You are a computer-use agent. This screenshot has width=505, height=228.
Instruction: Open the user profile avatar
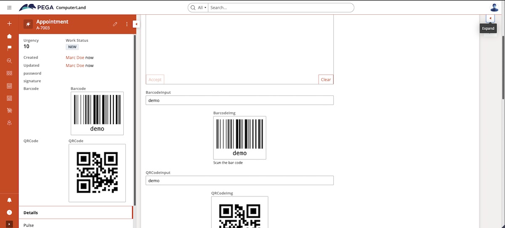coord(494,8)
